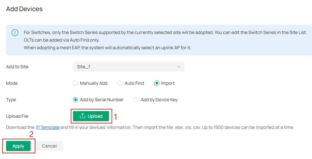This screenshot has height=159, width=312.
Task: Click the OLTs Auto Find only note
Action: click(61, 40)
